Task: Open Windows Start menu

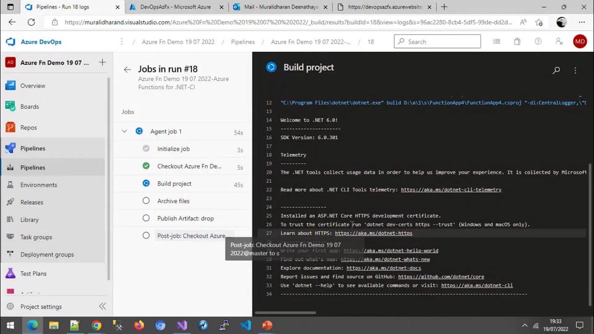Action: [x=10, y=325]
